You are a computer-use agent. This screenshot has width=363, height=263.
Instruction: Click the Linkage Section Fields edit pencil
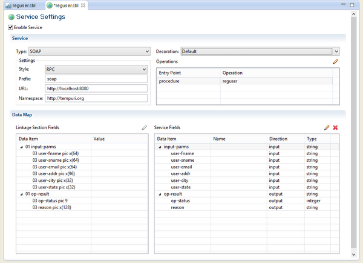[x=144, y=128]
